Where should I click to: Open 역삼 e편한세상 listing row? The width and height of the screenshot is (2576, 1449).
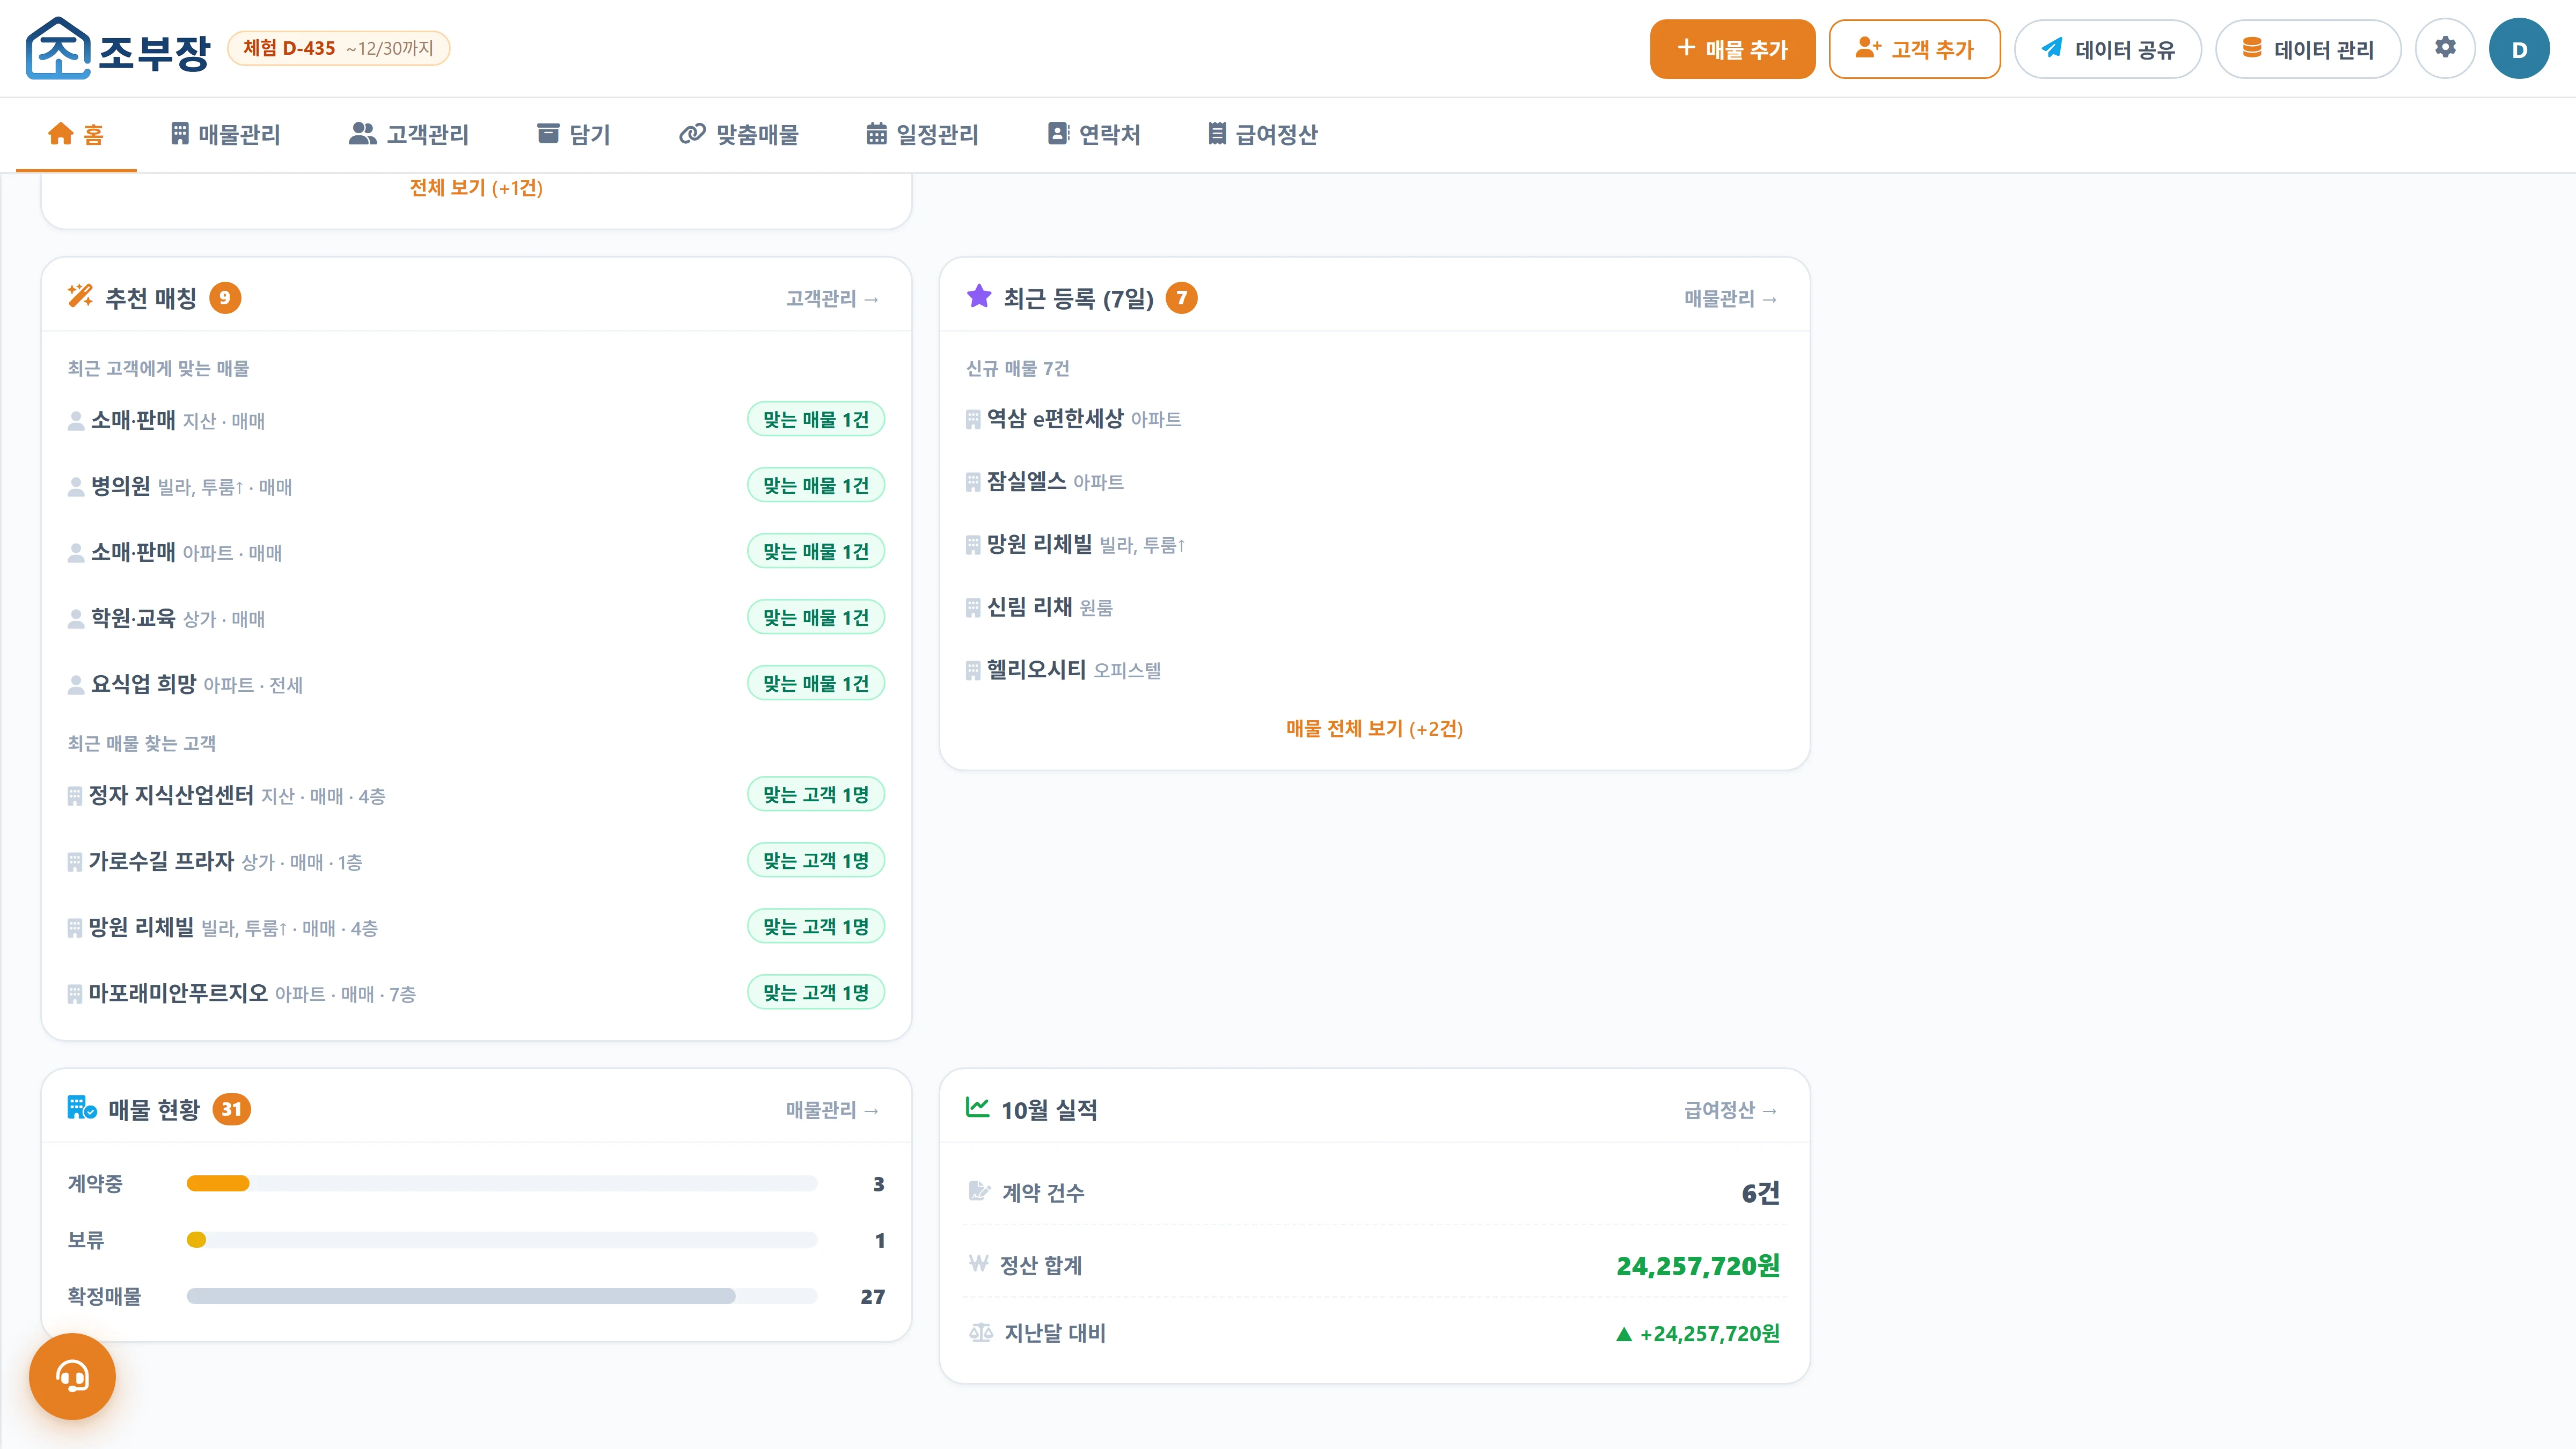(x=1374, y=419)
